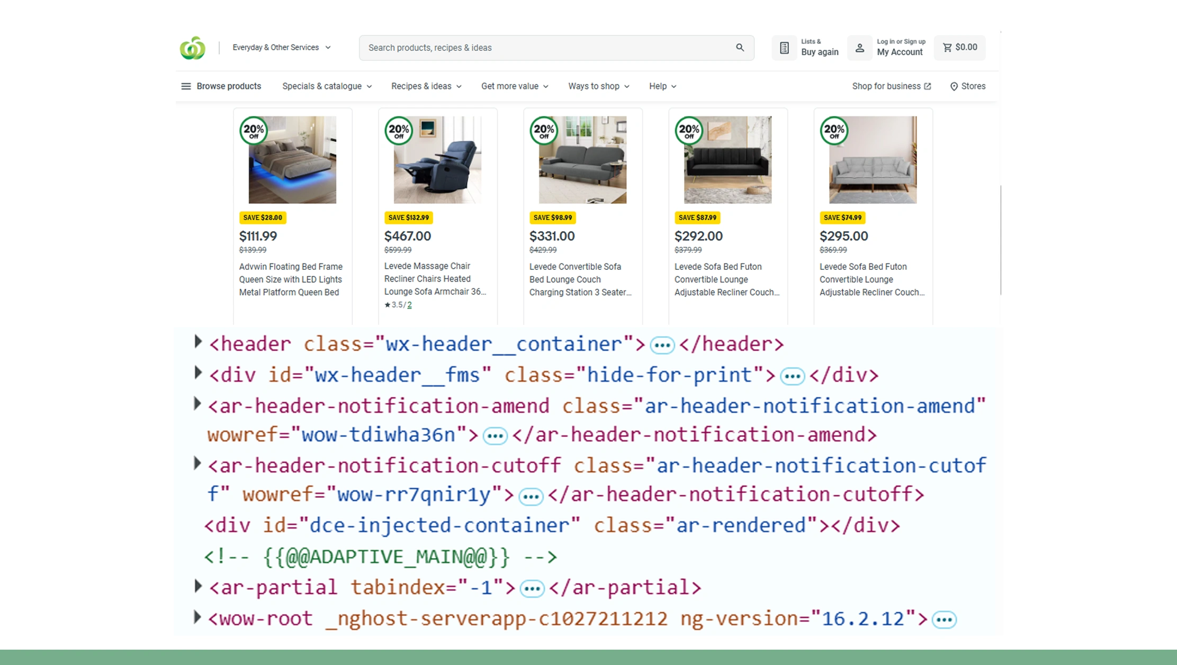The width and height of the screenshot is (1177, 665).
Task: Click the Shop for business link
Action: (891, 86)
